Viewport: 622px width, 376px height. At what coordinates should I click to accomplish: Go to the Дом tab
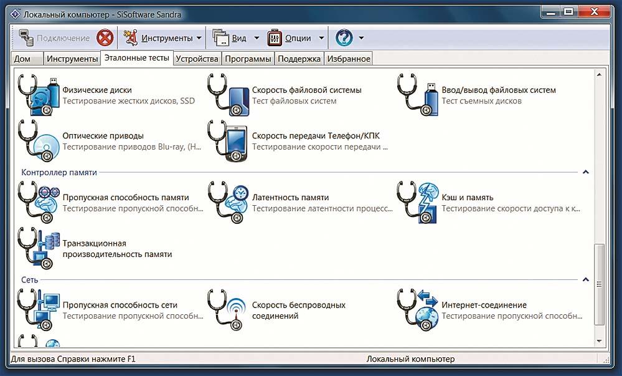tap(22, 59)
